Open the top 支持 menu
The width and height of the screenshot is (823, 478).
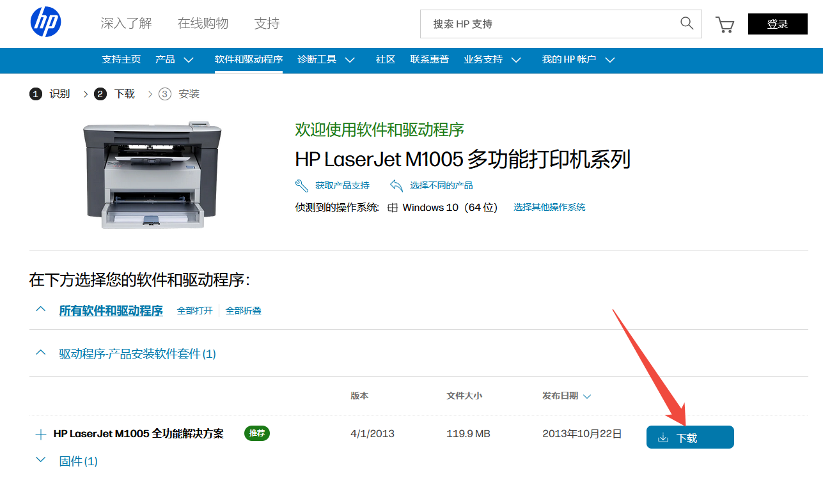click(267, 24)
